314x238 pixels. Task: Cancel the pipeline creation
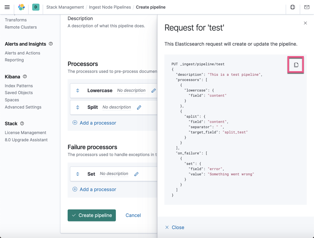click(x=133, y=215)
